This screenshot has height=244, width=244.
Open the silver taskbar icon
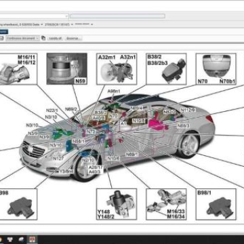tap(21, 239)
